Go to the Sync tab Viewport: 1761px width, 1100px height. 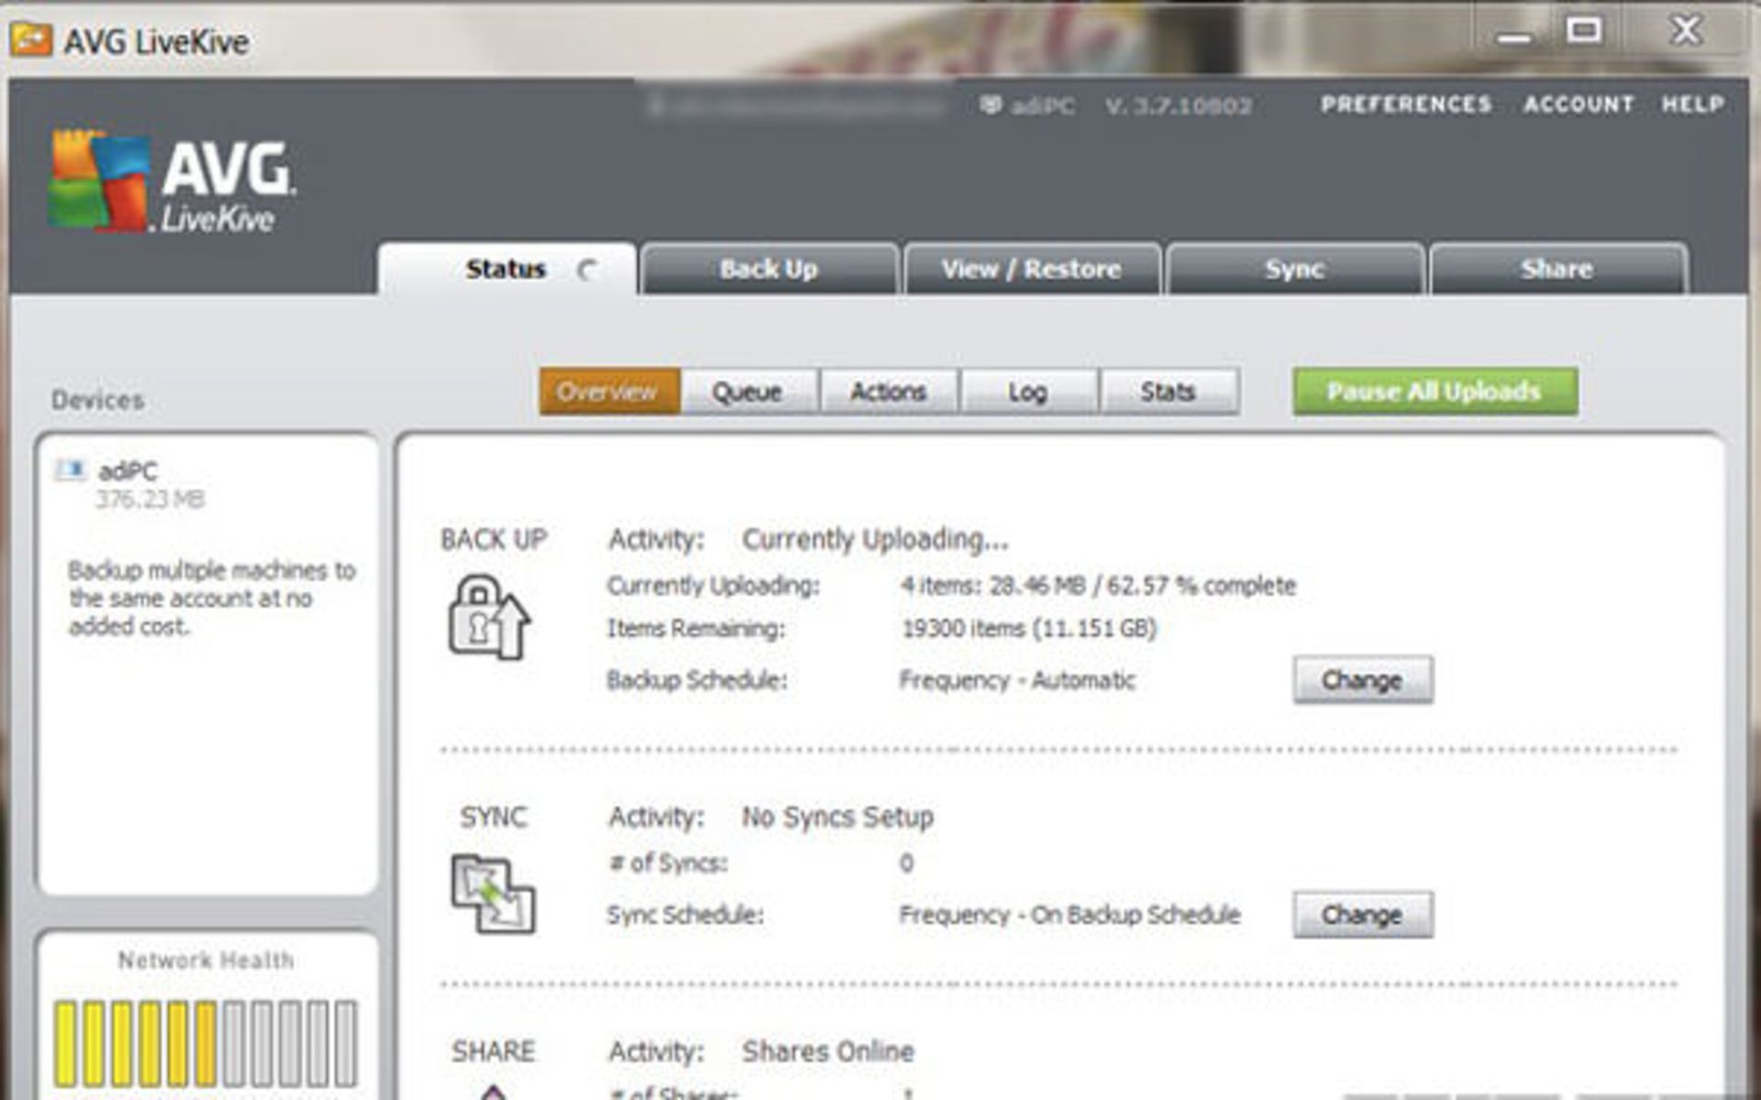click(x=1295, y=269)
